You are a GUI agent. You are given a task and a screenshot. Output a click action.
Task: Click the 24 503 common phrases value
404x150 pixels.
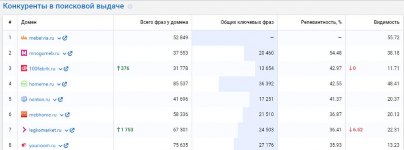click(266, 130)
